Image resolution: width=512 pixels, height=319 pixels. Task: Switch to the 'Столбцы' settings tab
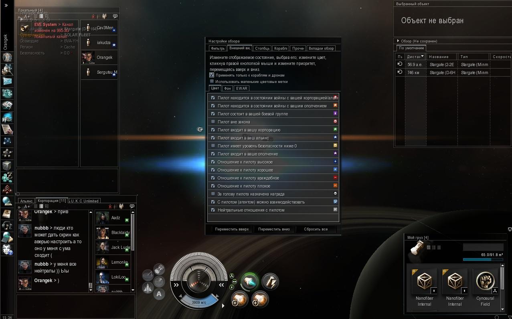point(262,48)
